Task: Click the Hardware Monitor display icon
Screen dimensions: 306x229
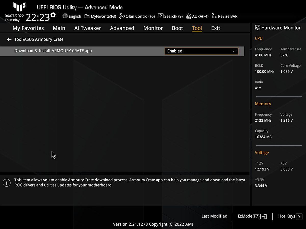Action: (x=258, y=28)
